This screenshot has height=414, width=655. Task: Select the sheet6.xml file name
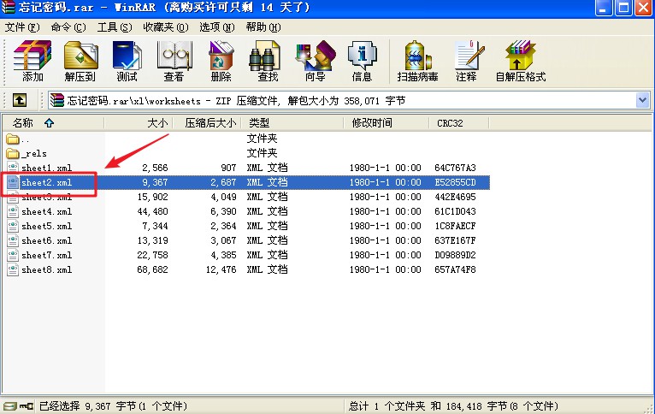click(46, 240)
